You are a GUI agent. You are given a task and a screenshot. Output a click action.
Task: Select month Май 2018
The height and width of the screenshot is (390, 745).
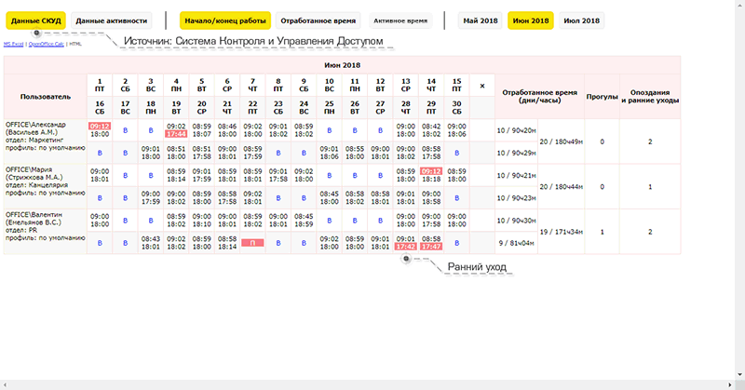[x=480, y=20]
